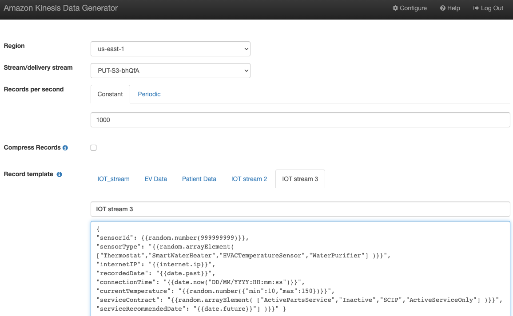Click the "connectionTime" line in template
Image resolution: width=513 pixels, height=316 pixels.
[201, 282]
